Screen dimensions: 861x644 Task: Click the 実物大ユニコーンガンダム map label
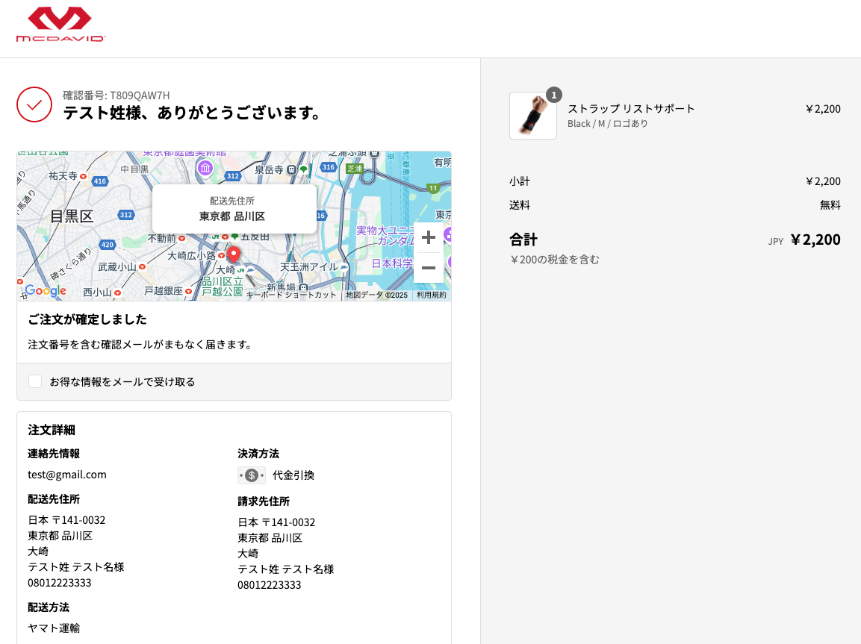point(385,236)
